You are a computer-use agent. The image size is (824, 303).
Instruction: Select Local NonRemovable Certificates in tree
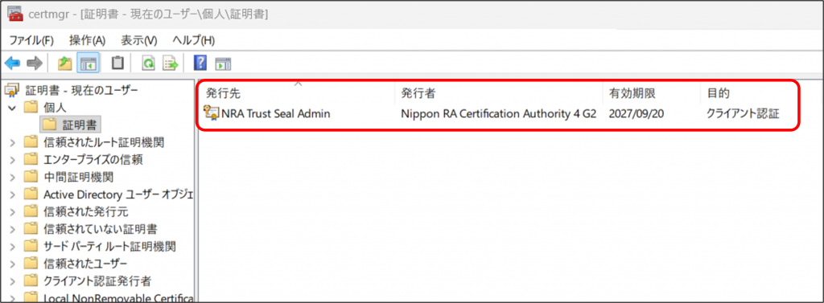118,297
